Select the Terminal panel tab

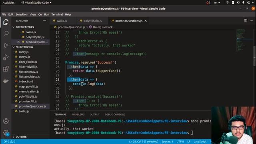coord(60,114)
